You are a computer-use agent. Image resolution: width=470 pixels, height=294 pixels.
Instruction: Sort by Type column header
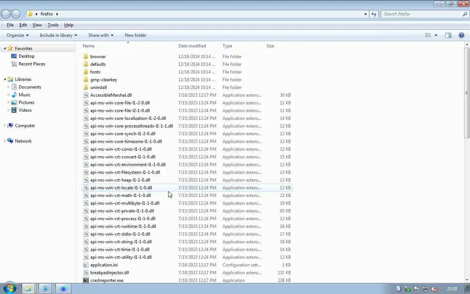(x=242, y=46)
